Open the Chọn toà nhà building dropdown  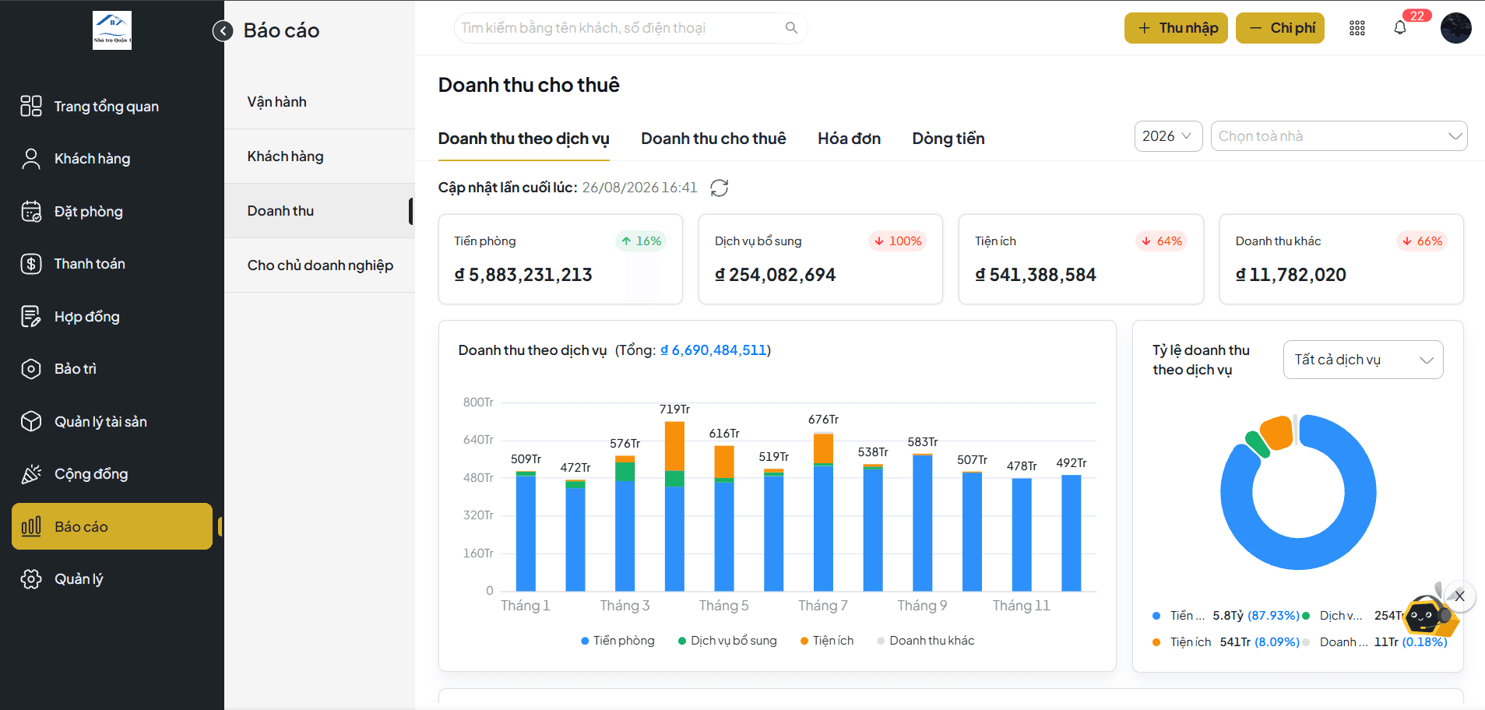click(1339, 136)
